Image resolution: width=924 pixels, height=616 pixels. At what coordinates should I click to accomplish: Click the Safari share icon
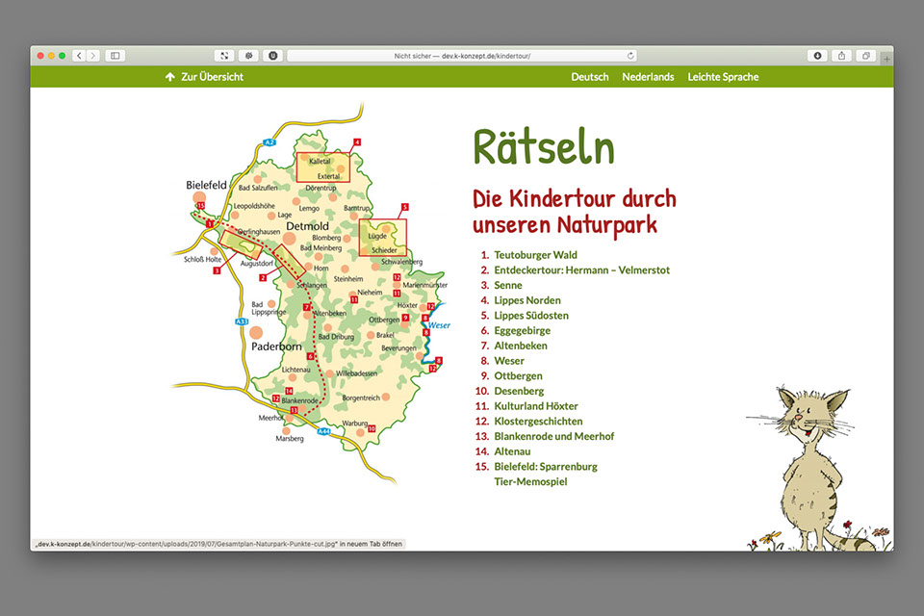pyautogui.click(x=840, y=56)
